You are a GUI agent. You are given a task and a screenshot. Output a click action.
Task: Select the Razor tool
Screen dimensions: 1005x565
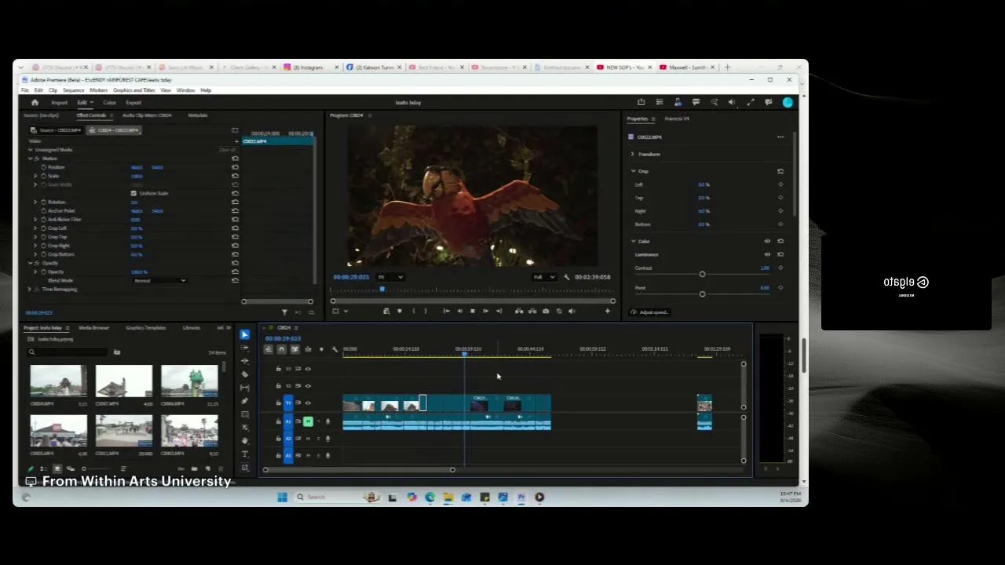pyautogui.click(x=245, y=374)
